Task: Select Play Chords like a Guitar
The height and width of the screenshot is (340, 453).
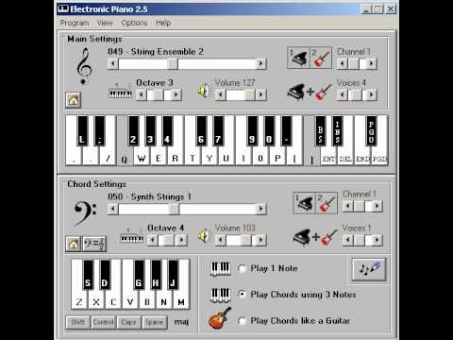Action: pos(242,321)
